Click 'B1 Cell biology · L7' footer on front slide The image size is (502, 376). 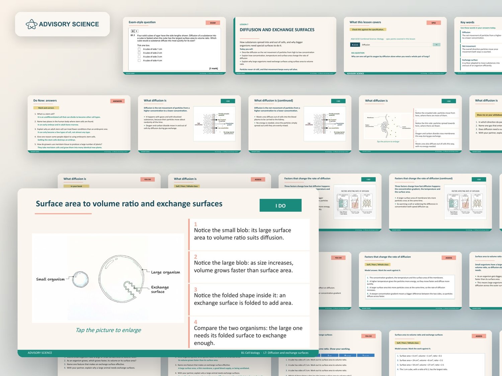click(x=275, y=353)
